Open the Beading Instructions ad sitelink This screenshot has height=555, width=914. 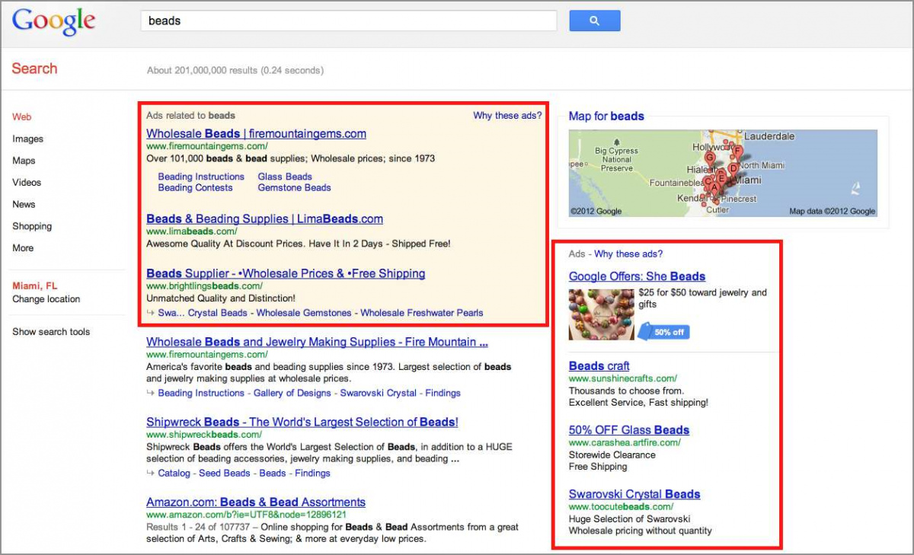coord(201,177)
